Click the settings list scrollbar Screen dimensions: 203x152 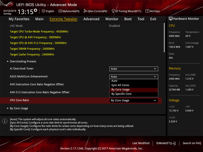tap(164, 38)
